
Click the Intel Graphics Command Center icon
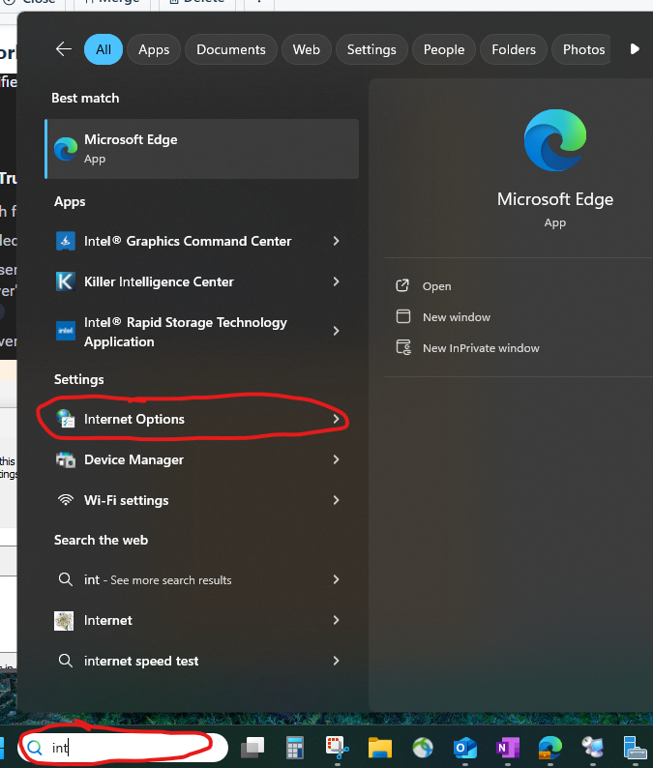tap(65, 241)
